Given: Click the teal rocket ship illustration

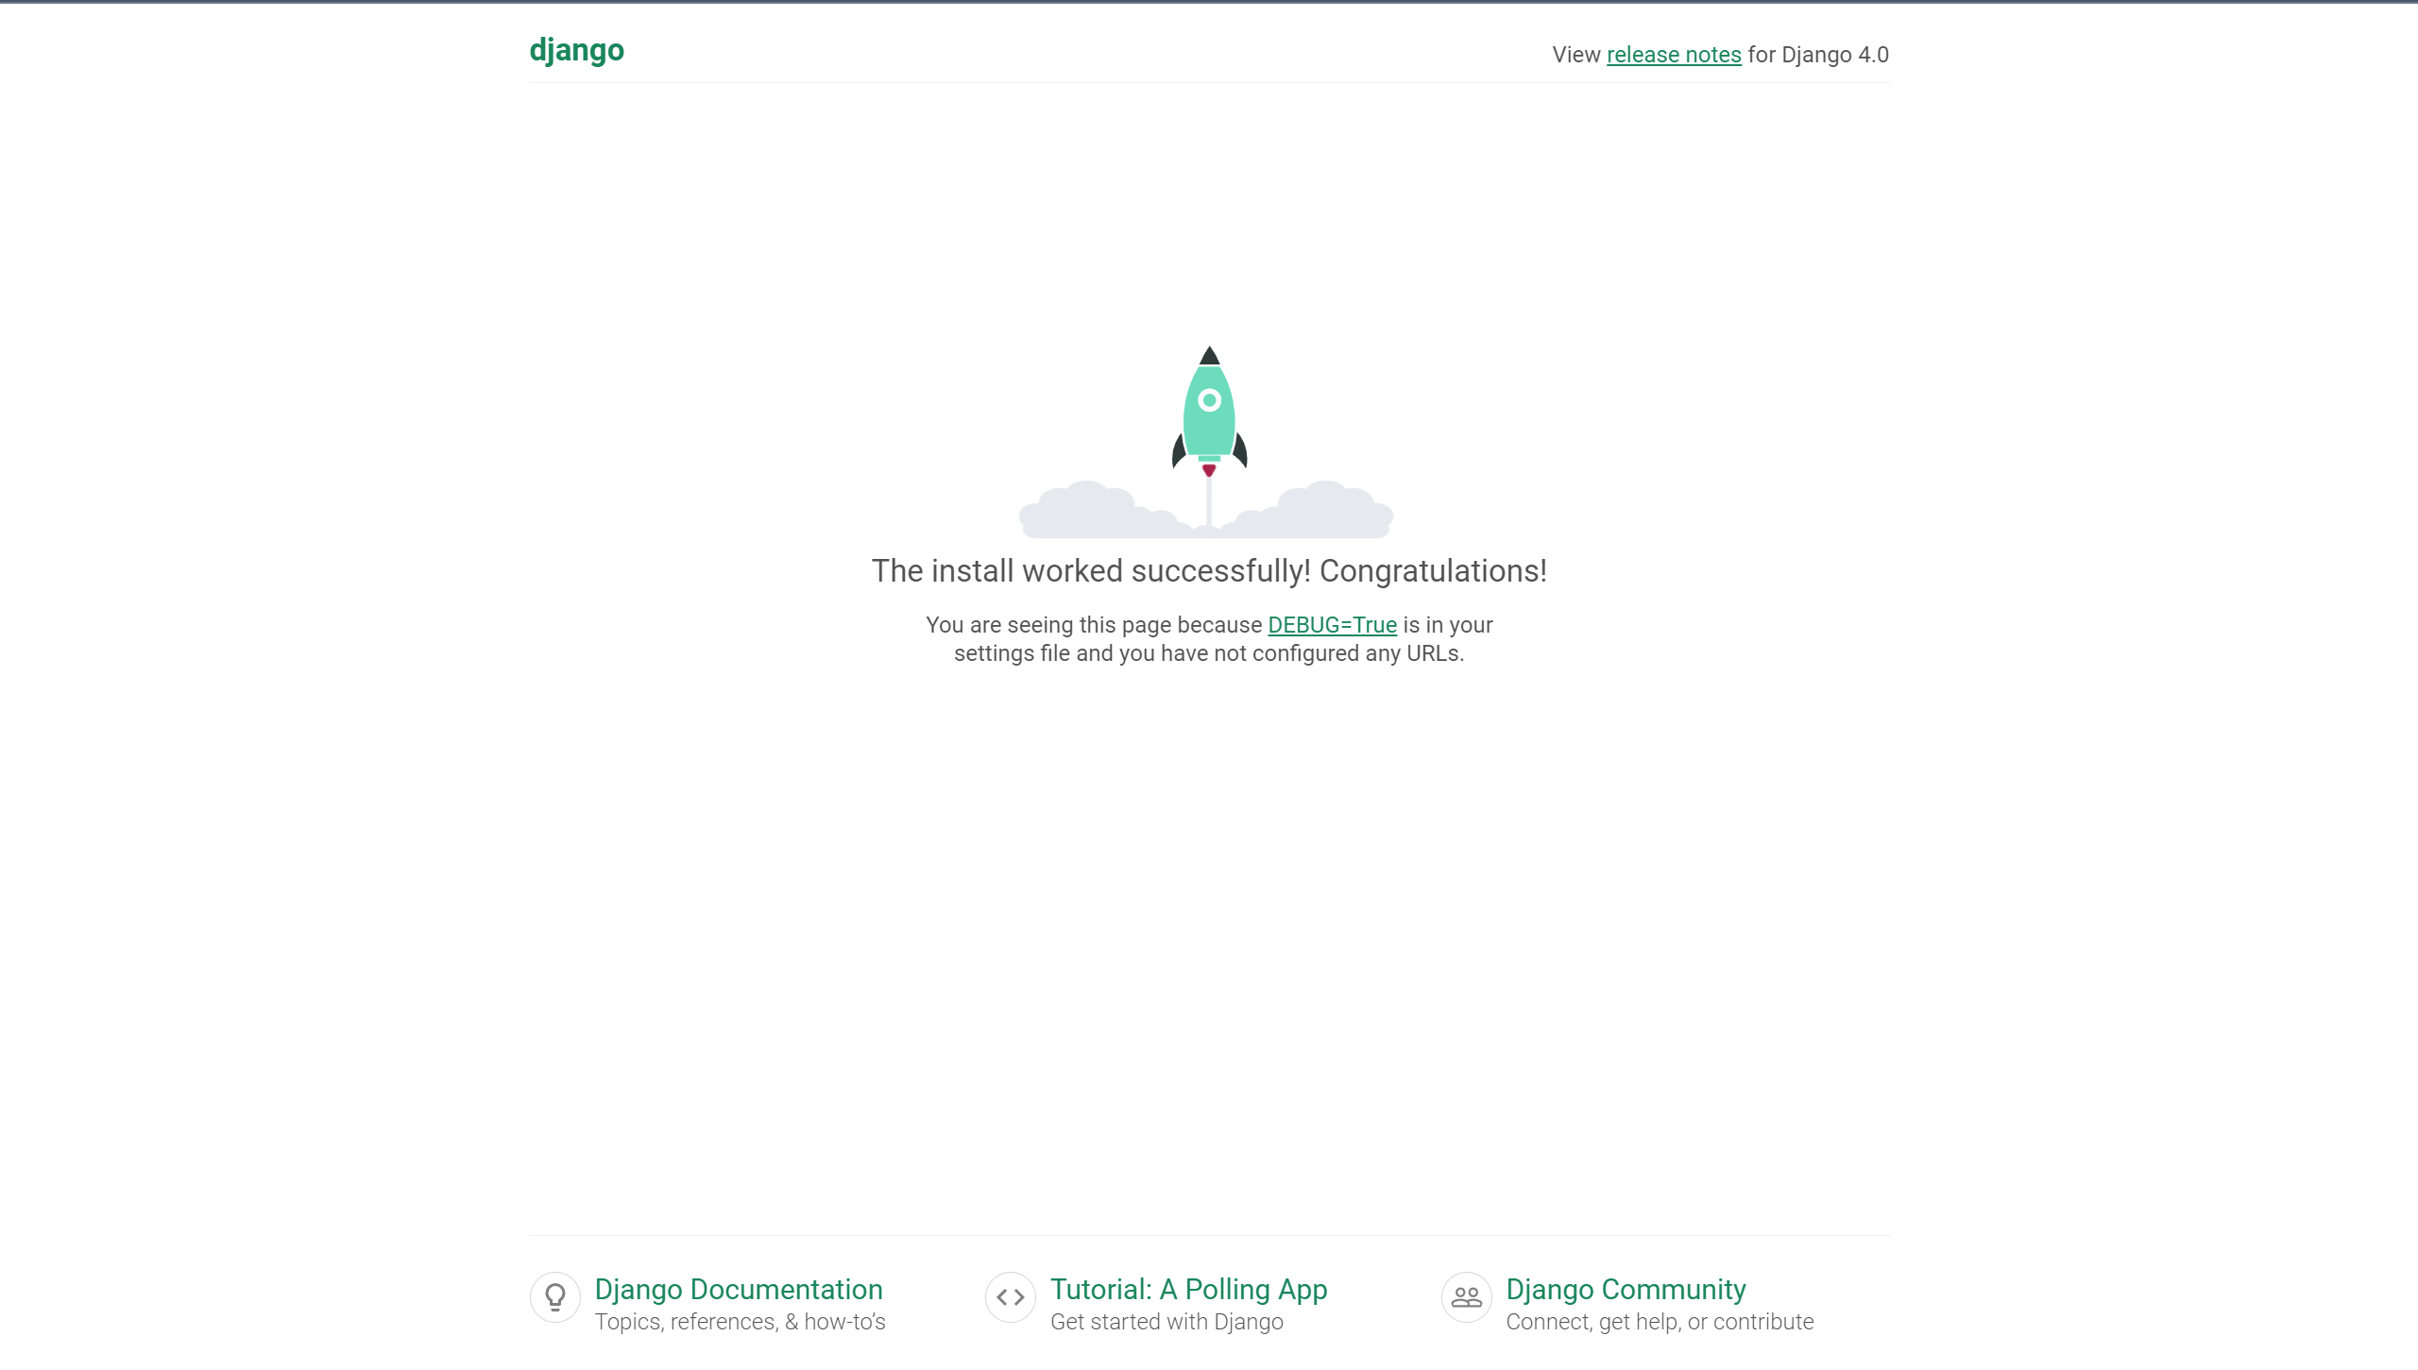Looking at the screenshot, I should point(1207,425).
